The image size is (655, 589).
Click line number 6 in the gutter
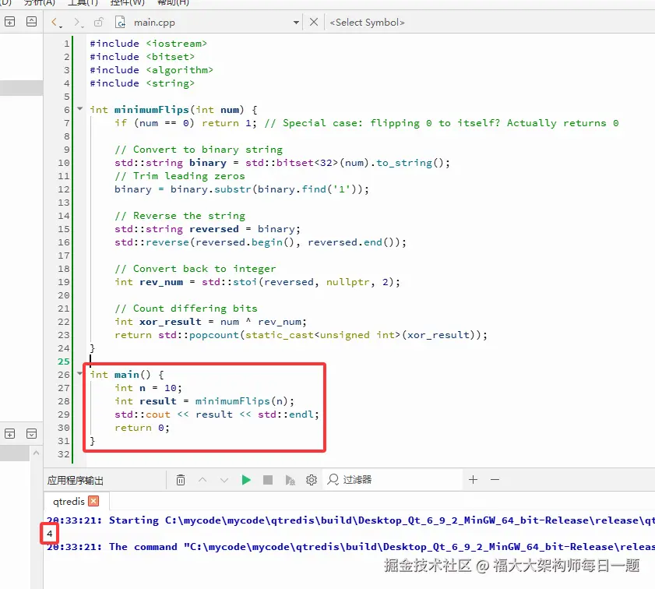(x=66, y=109)
